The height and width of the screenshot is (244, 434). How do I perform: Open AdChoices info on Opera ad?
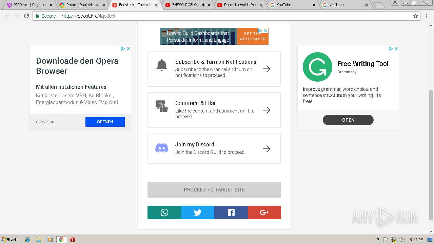click(123, 49)
